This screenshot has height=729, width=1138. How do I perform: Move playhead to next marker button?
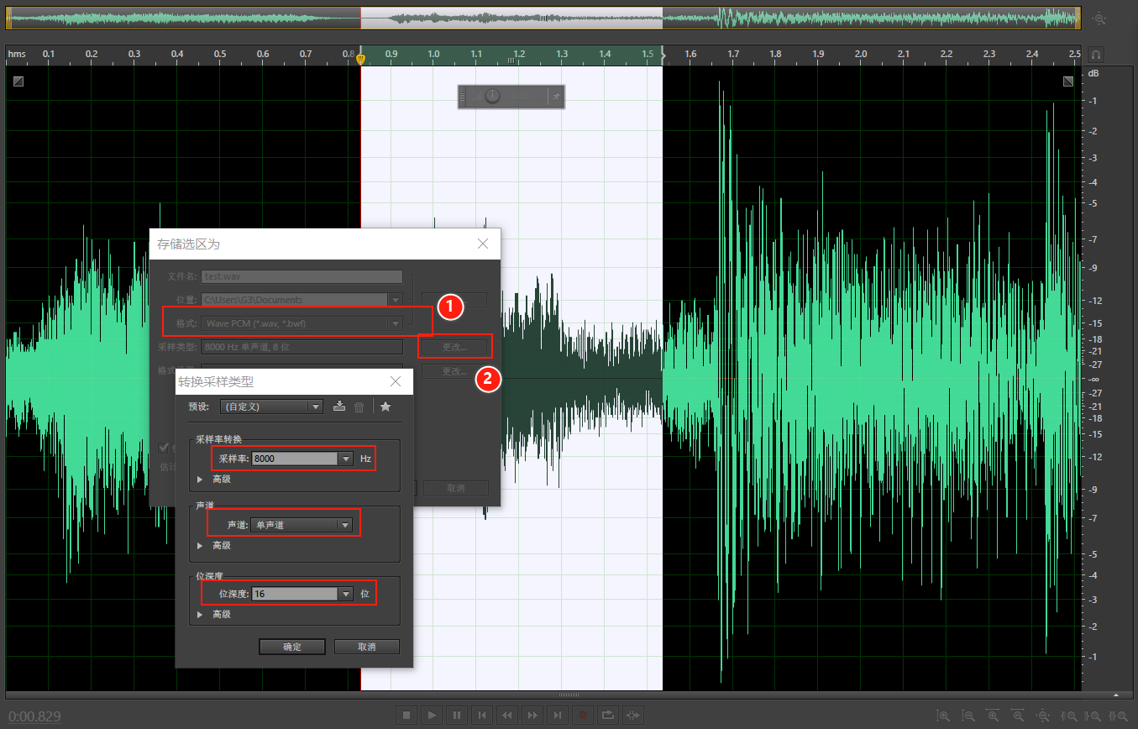558,715
